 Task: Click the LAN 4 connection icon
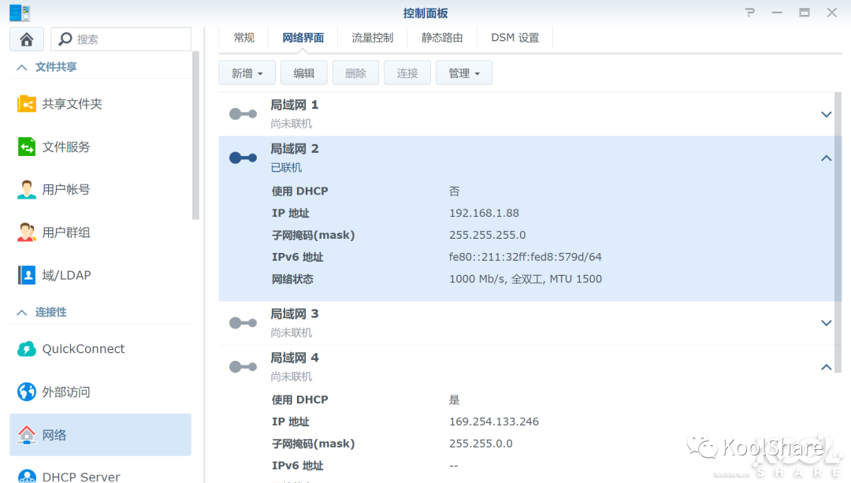pyautogui.click(x=243, y=367)
